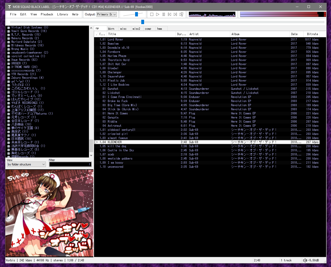Select the 八卦商会 tree item
Image resolution: width=331 pixels, height=267 pixels.
21,124
